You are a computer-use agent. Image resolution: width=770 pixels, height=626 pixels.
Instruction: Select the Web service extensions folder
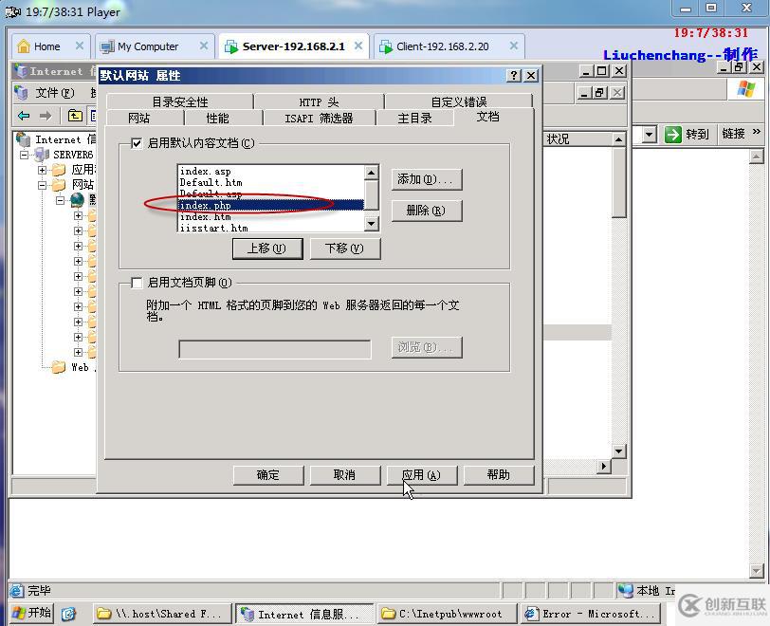click(x=59, y=367)
